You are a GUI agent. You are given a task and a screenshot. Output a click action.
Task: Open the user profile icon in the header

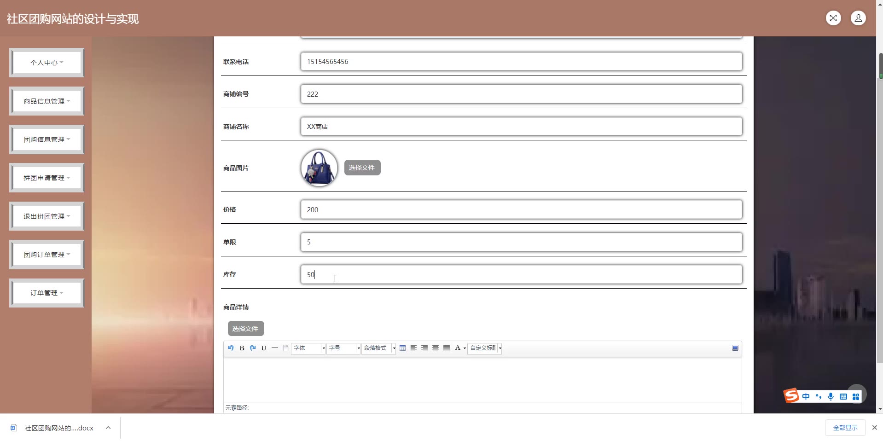tap(858, 18)
